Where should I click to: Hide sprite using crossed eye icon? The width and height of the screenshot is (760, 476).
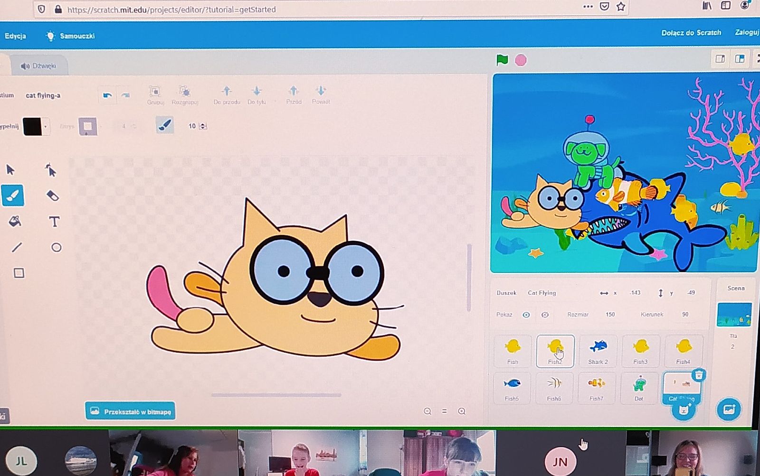545,315
